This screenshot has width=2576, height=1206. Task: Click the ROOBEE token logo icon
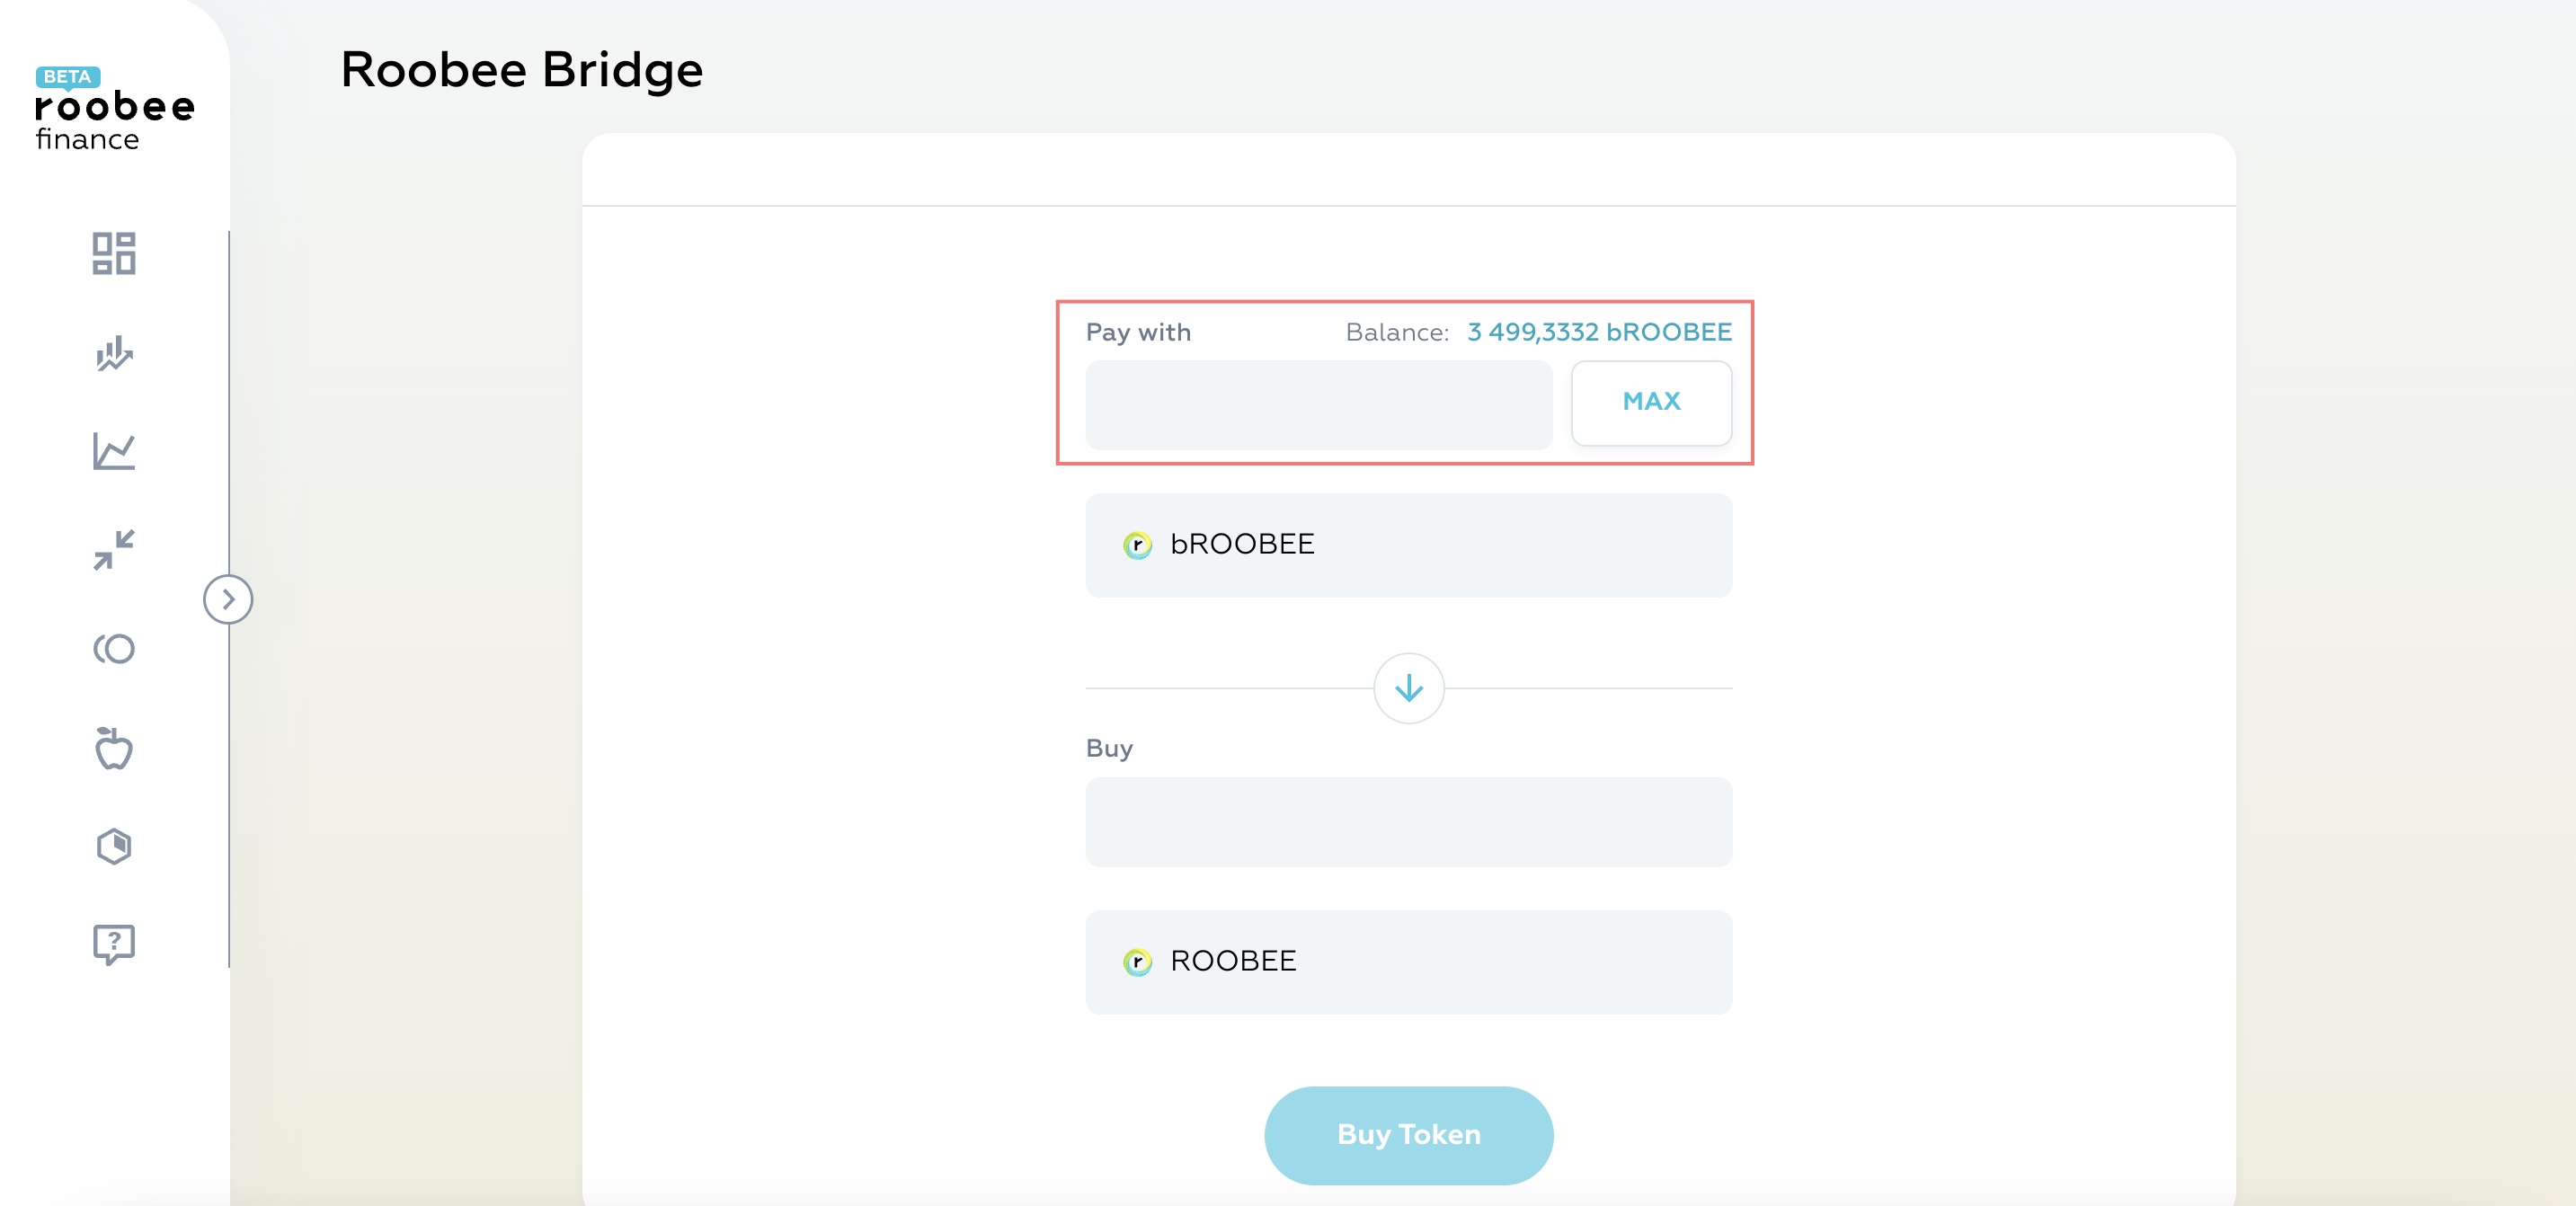(x=1137, y=962)
